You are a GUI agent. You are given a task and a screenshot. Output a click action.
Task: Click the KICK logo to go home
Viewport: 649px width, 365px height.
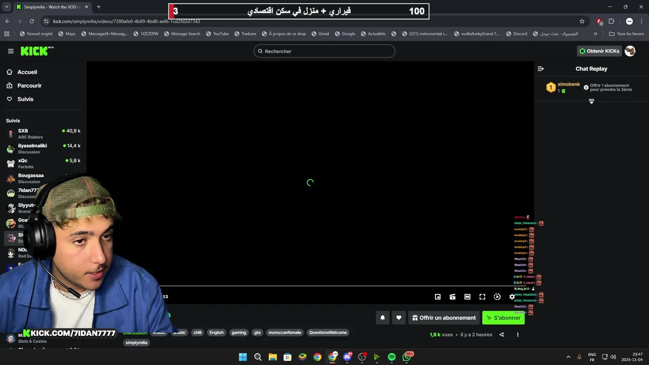(x=37, y=51)
